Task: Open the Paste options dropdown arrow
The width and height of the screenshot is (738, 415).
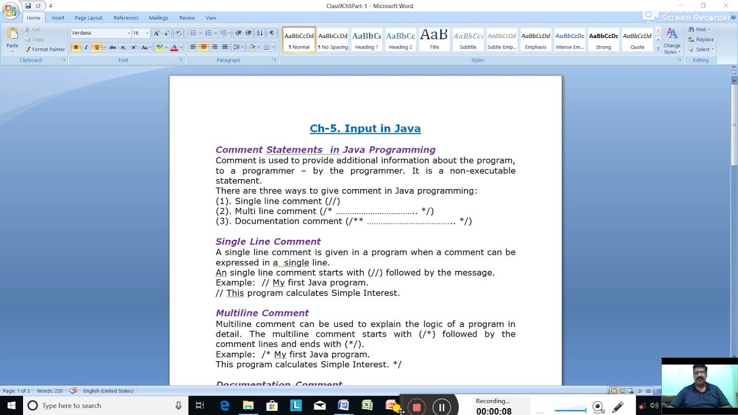Action: click(12, 51)
